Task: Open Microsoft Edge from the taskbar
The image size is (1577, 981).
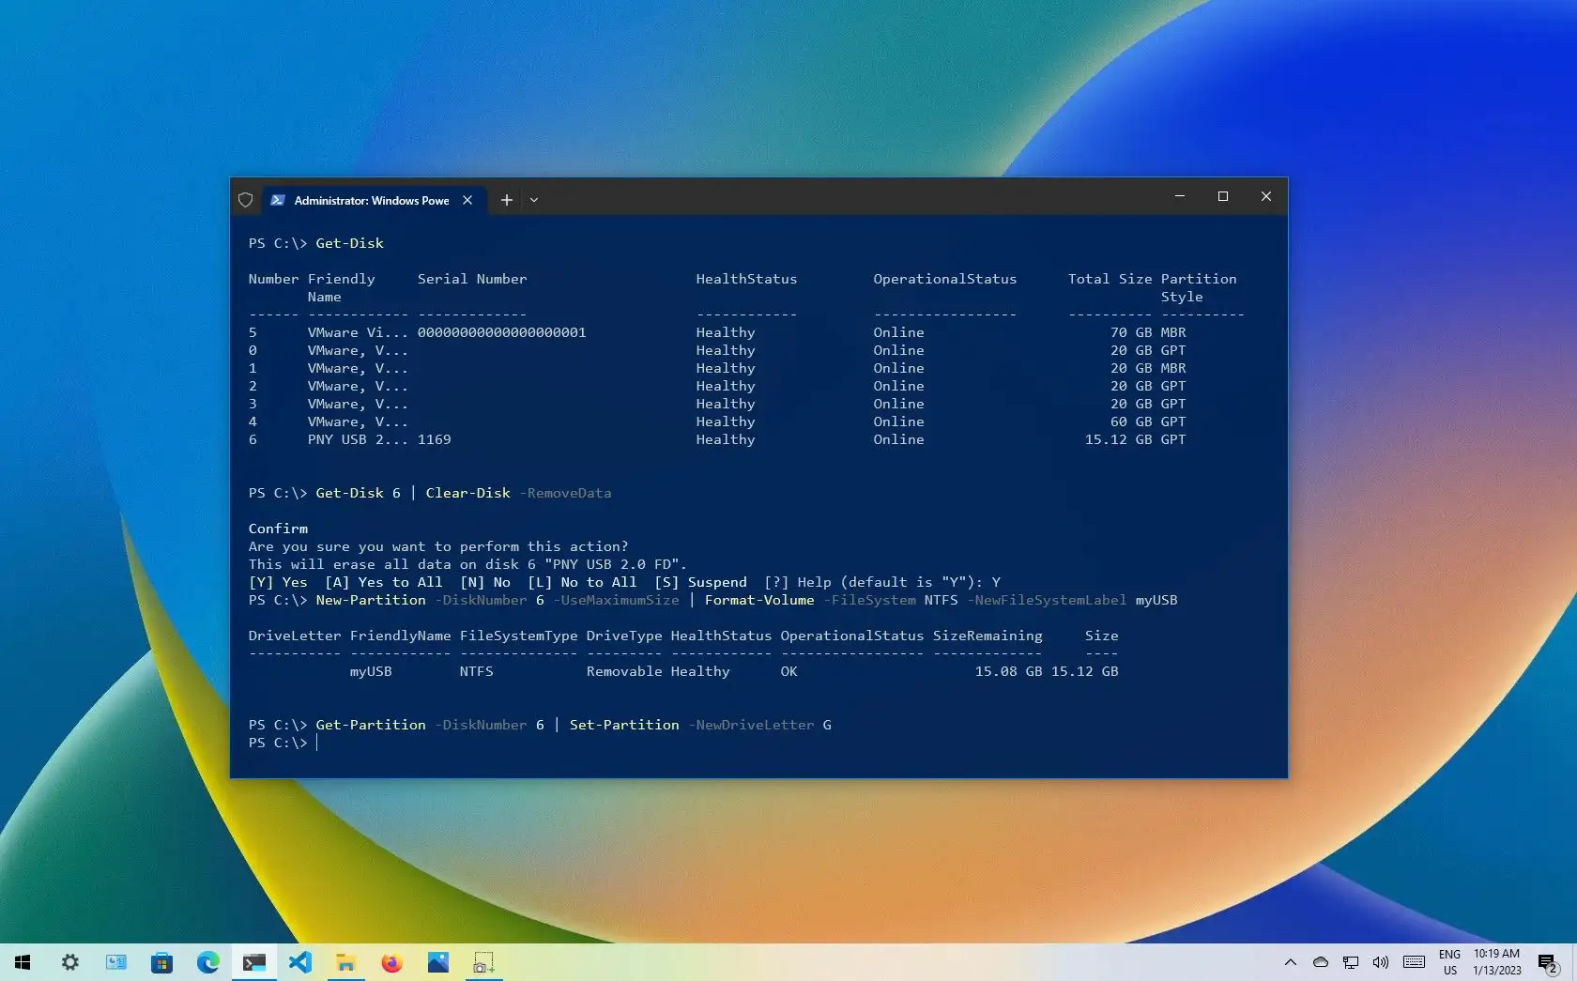Action: pos(207,963)
